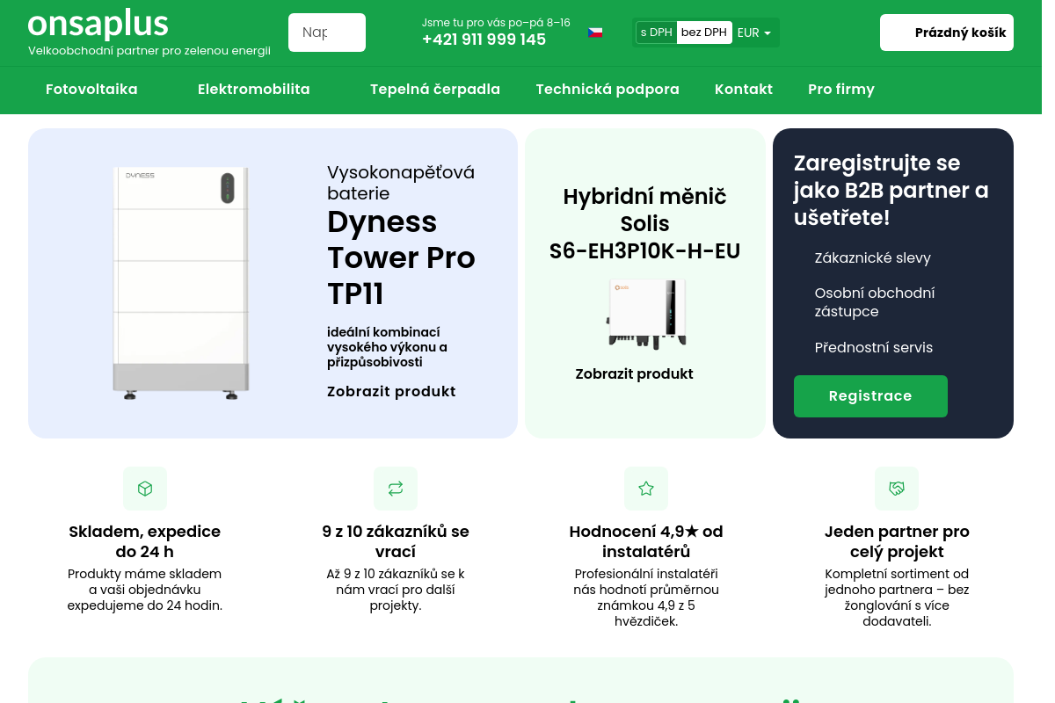
Task: Click the green Registrace button
Action: (870, 396)
